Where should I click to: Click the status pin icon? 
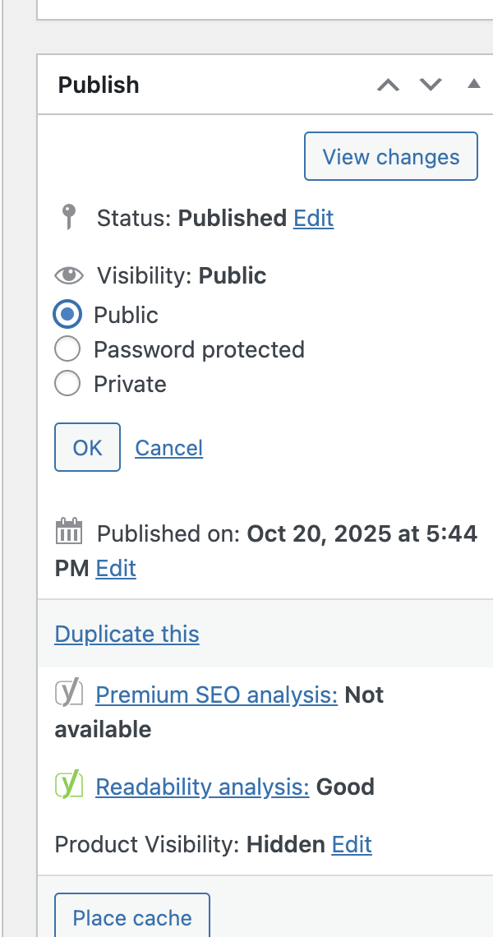pyautogui.click(x=70, y=218)
